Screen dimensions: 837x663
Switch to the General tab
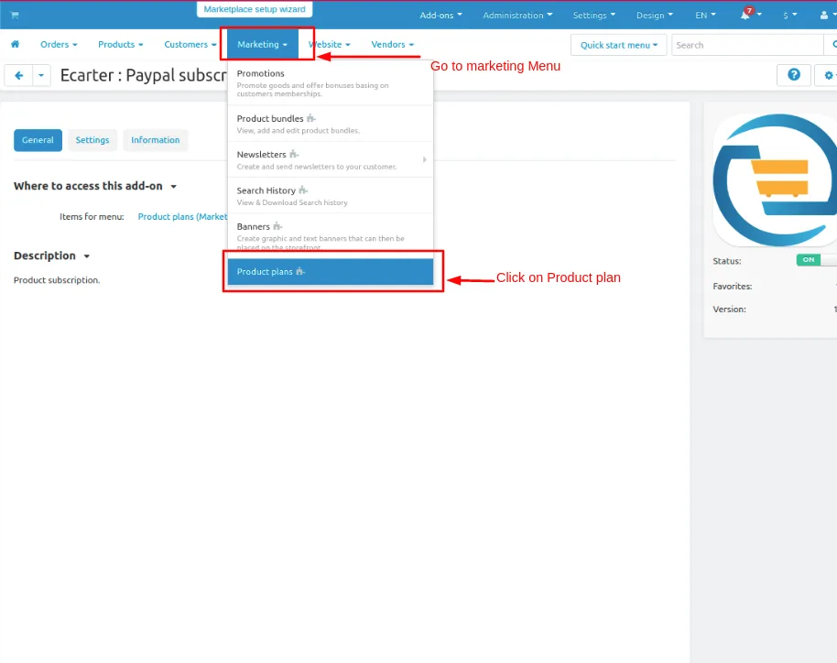pos(38,140)
